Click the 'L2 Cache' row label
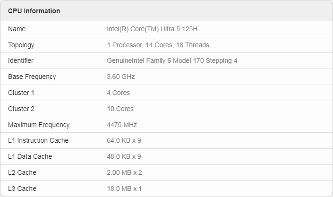The image size is (333, 197). (22, 172)
